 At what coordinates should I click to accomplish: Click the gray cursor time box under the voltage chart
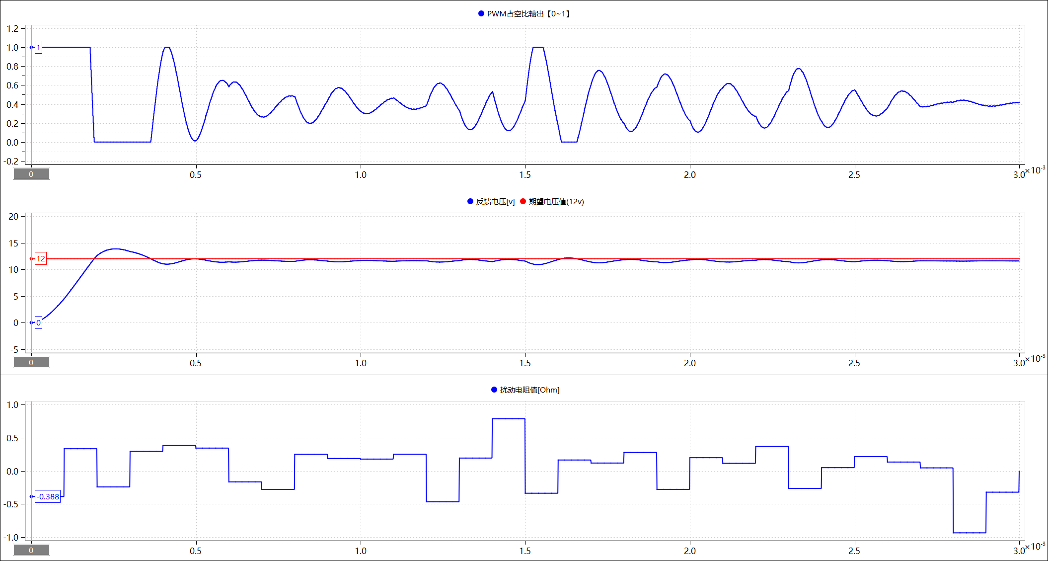click(31, 362)
